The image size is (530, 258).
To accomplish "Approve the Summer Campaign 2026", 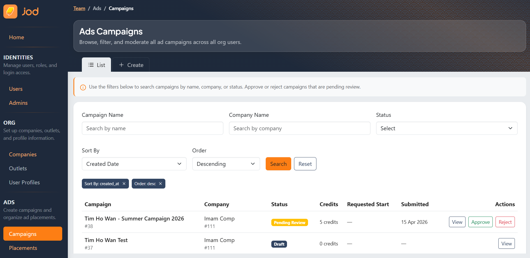I will point(480,222).
